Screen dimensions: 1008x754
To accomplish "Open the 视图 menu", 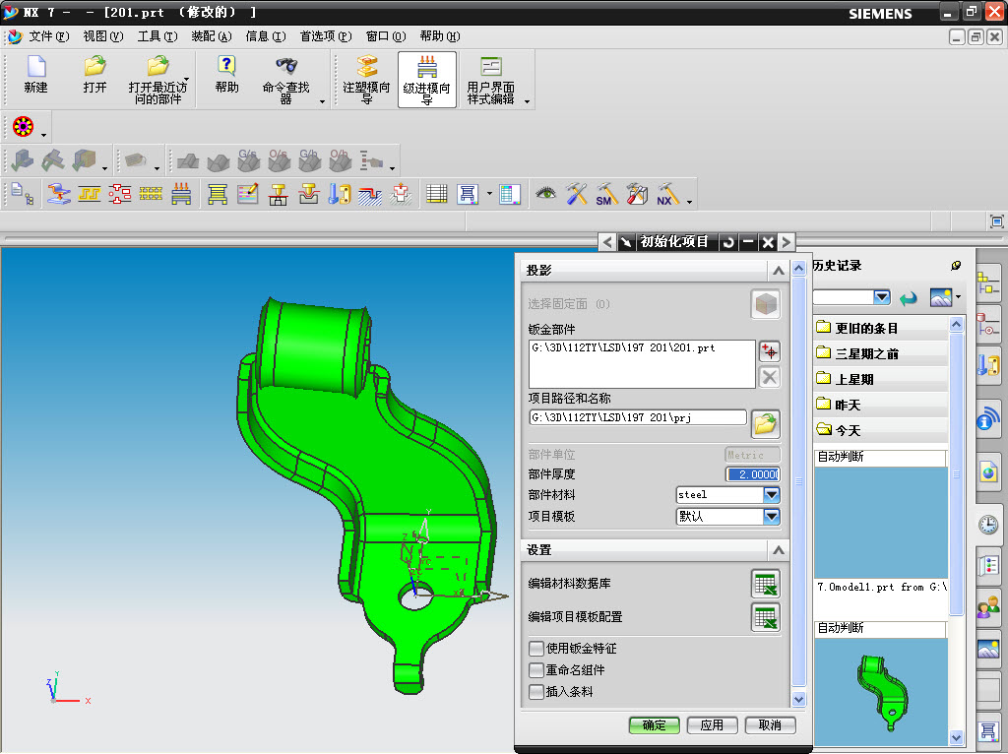I will click(102, 36).
